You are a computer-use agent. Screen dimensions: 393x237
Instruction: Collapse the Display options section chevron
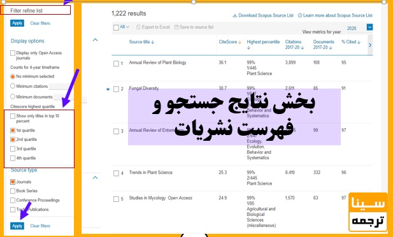tap(96, 39)
